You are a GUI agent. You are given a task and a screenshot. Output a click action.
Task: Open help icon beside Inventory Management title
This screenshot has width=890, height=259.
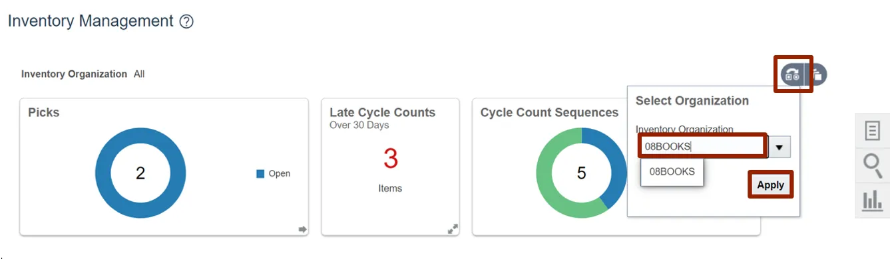pyautogui.click(x=186, y=22)
